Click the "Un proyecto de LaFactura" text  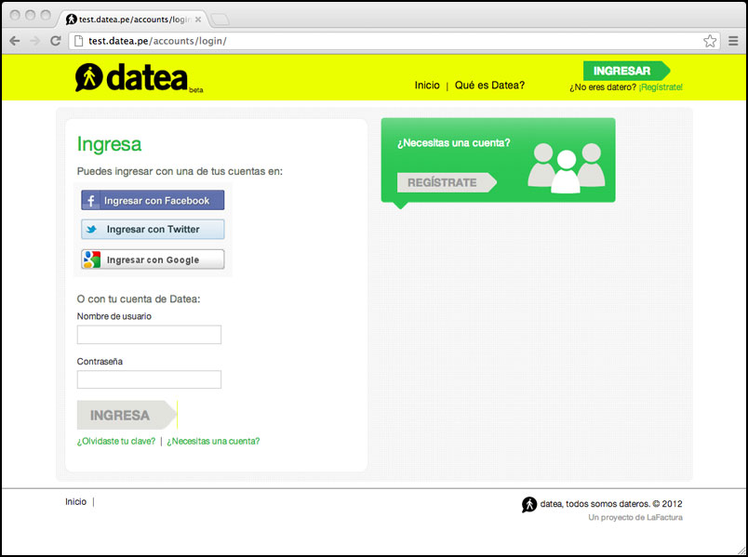point(634,517)
